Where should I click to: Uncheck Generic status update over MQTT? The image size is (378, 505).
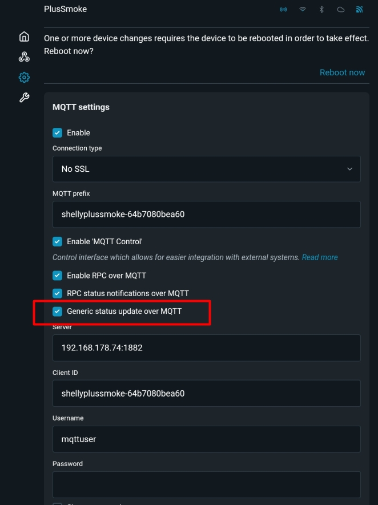pos(57,312)
